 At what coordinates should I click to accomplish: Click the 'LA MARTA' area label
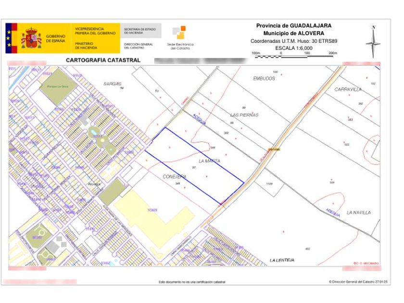(210, 161)
